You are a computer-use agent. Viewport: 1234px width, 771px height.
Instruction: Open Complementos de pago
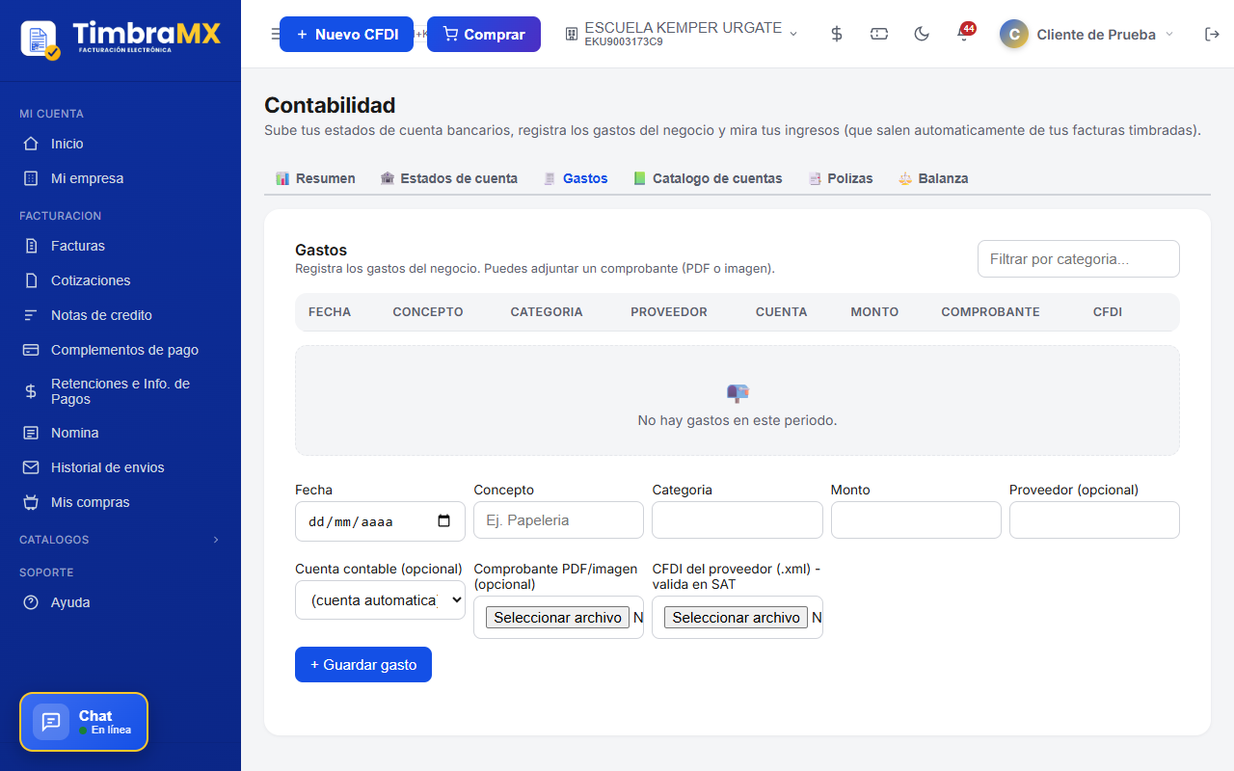[121, 350]
